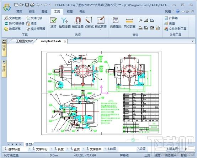197x158 pixels.
Task: Click the 拾取设置 pick settings icon
Action: click(65, 22)
